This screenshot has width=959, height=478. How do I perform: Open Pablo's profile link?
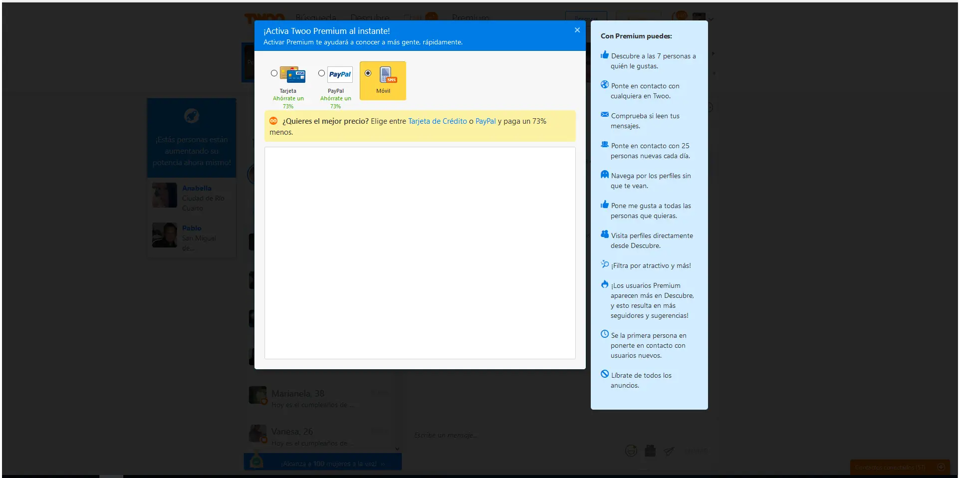(192, 228)
